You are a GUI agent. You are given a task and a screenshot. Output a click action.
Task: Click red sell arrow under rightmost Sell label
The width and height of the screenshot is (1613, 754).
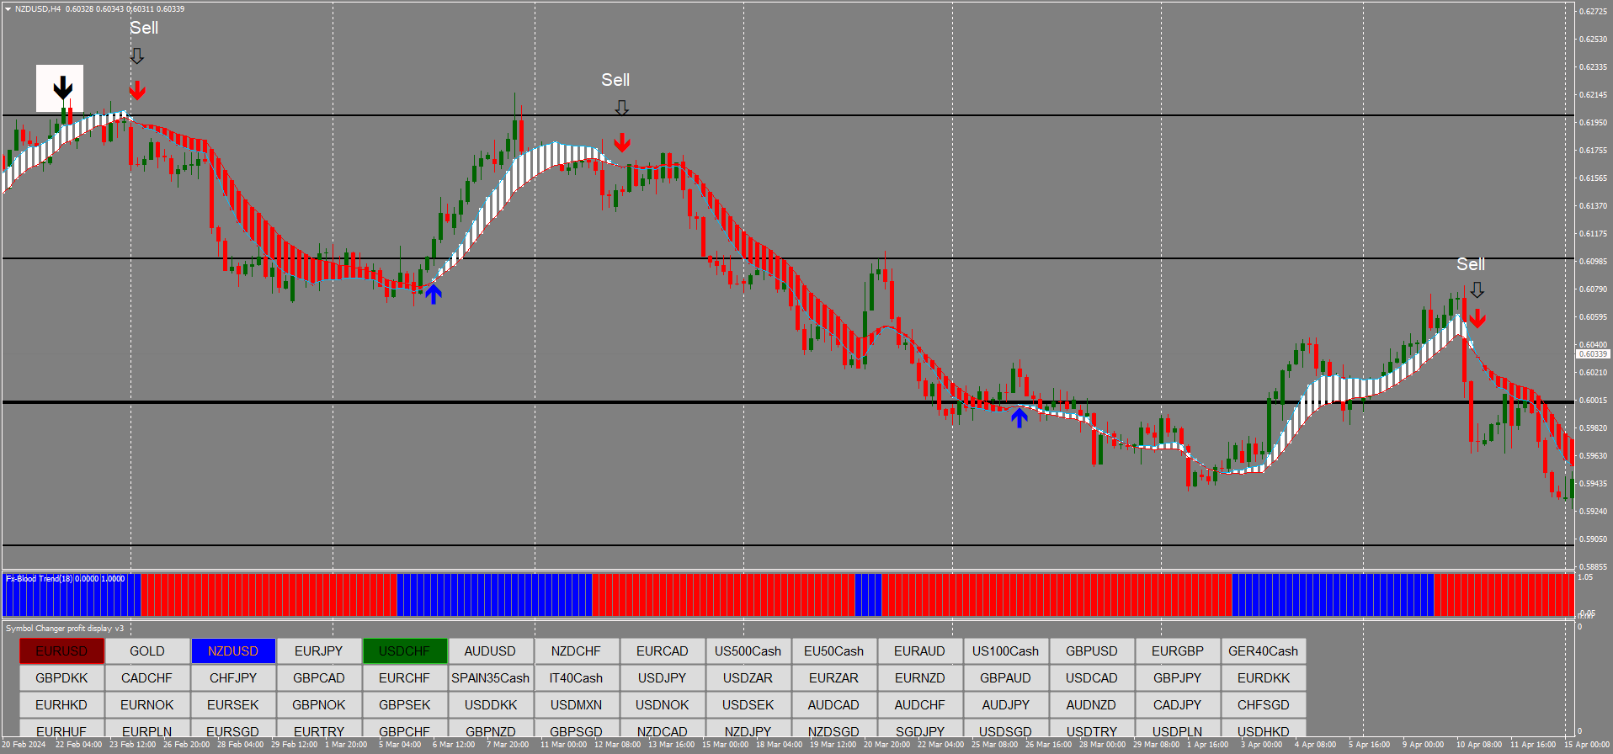click(x=1477, y=318)
